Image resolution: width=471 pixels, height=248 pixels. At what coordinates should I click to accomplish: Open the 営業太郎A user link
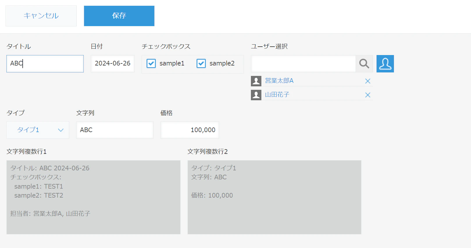[x=279, y=81]
